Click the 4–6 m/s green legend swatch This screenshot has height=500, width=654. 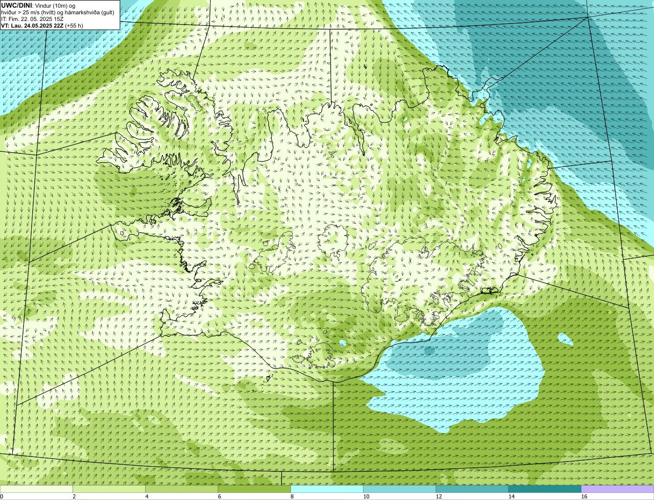(182, 489)
